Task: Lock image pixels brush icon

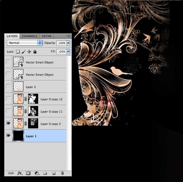Action: (x=24, y=52)
